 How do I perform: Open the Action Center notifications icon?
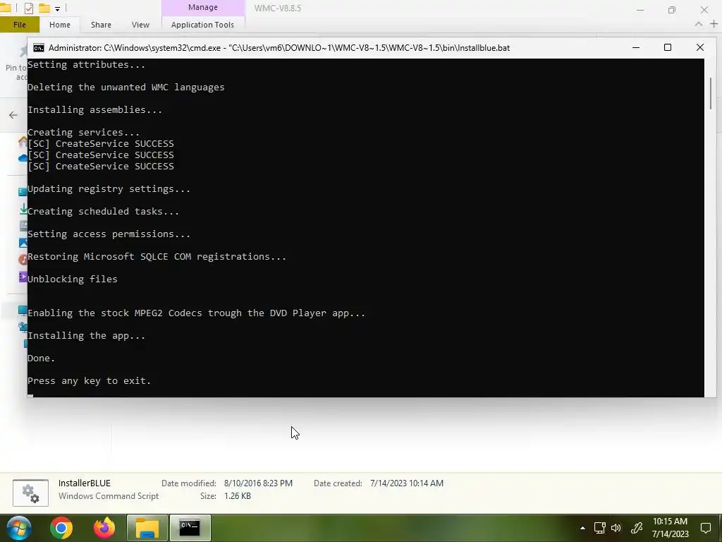click(x=706, y=528)
